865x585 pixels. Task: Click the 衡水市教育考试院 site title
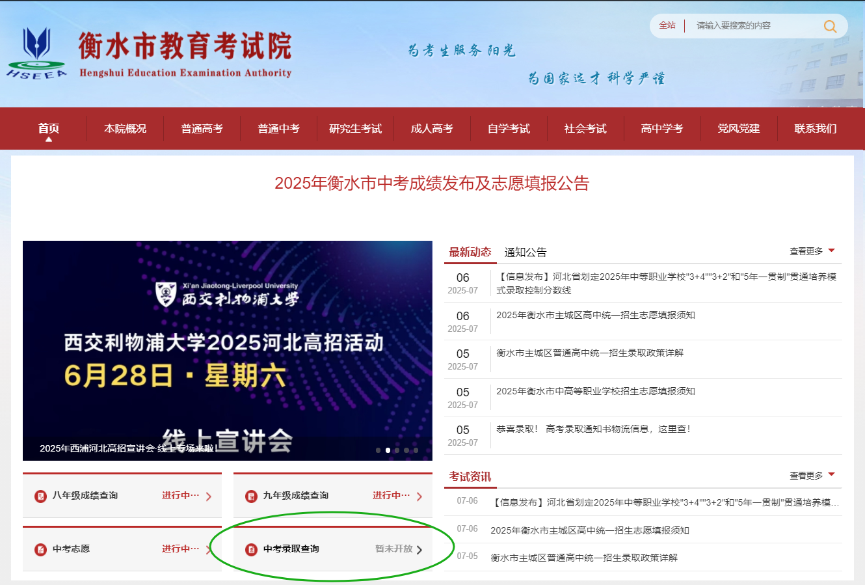coord(185,46)
